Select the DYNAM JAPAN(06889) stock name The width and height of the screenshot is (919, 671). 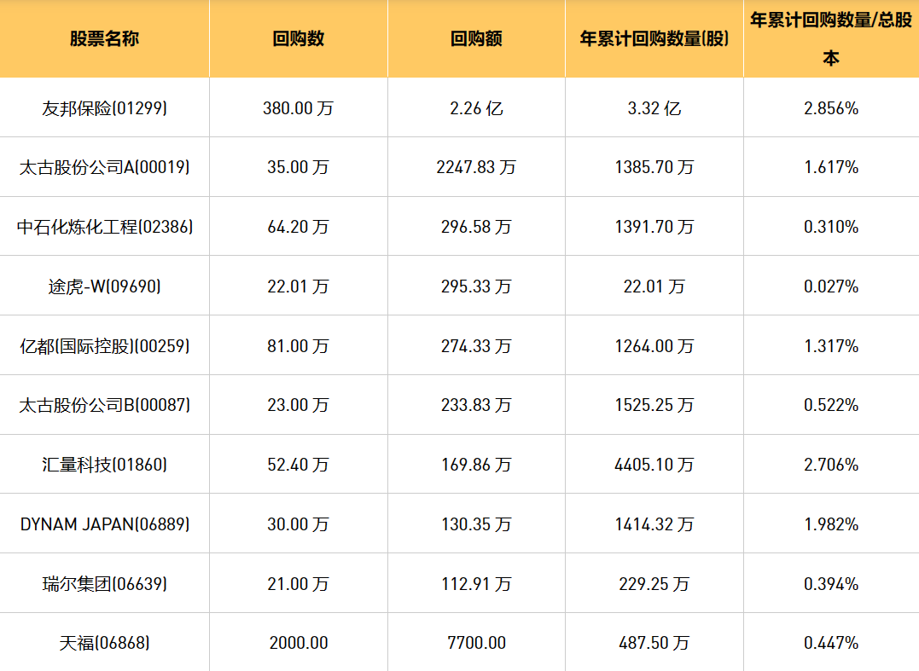pos(104,524)
